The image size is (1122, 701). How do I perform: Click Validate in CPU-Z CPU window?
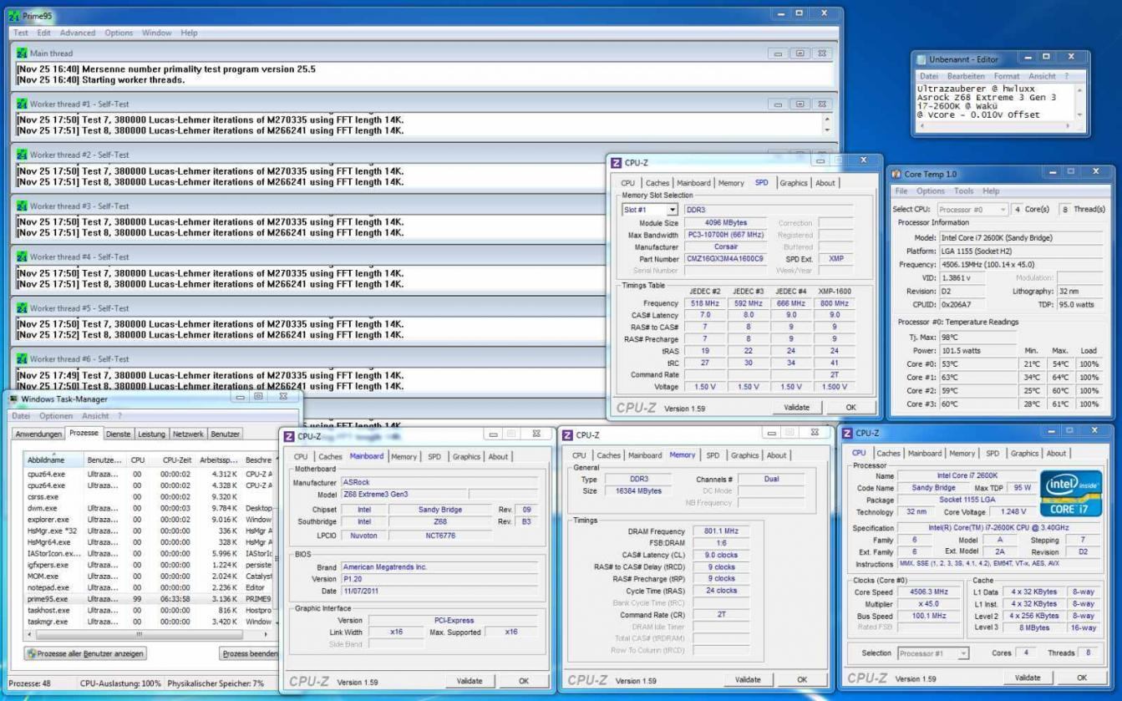click(x=1028, y=678)
